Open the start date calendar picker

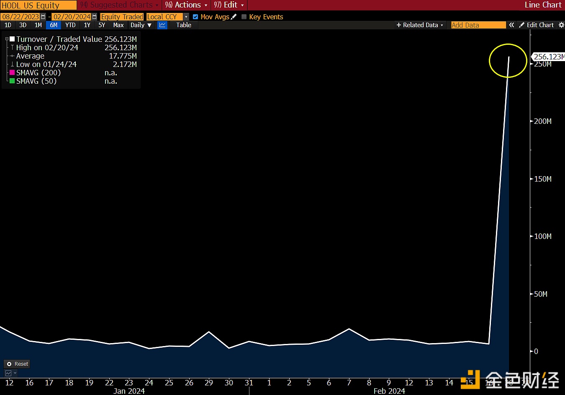[x=43, y=17]
